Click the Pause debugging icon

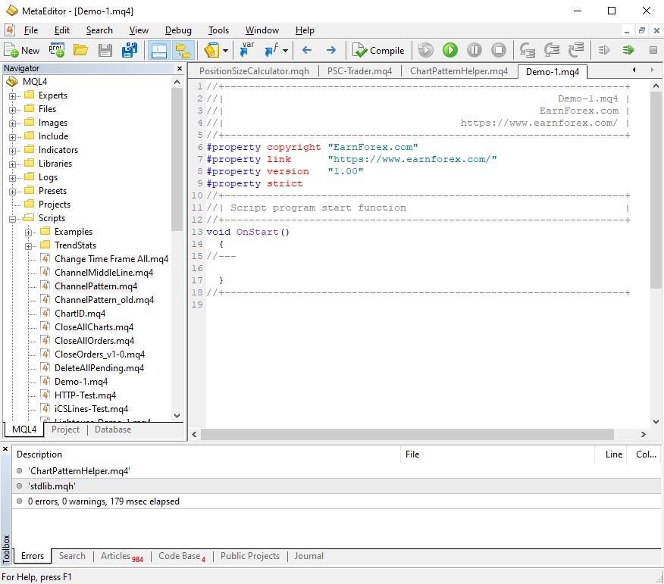point(475,51)
